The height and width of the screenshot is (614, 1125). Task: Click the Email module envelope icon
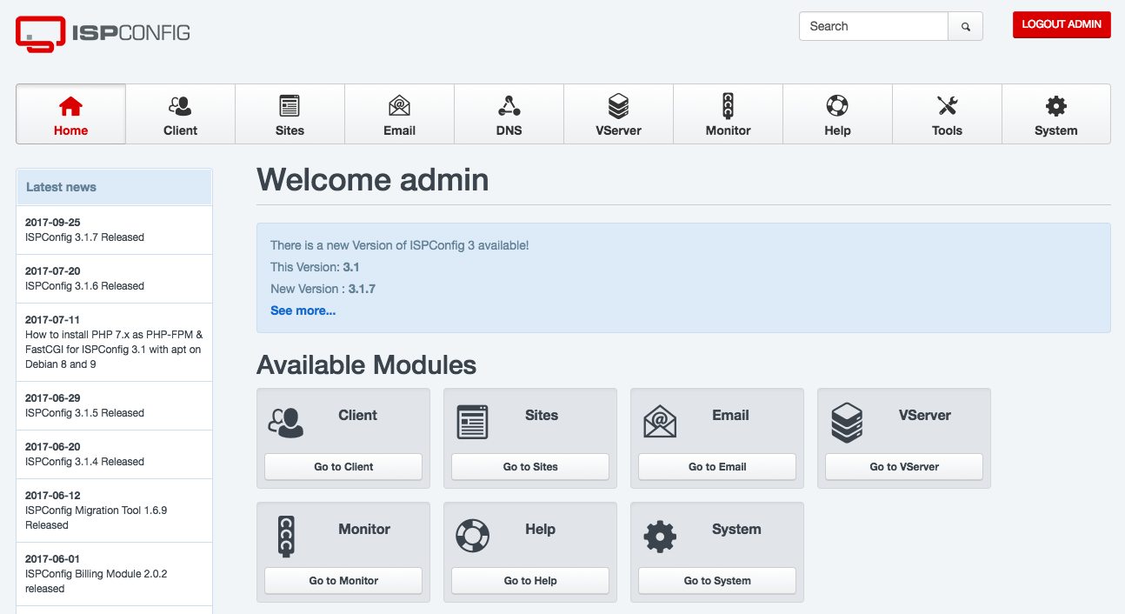[660, 422]
